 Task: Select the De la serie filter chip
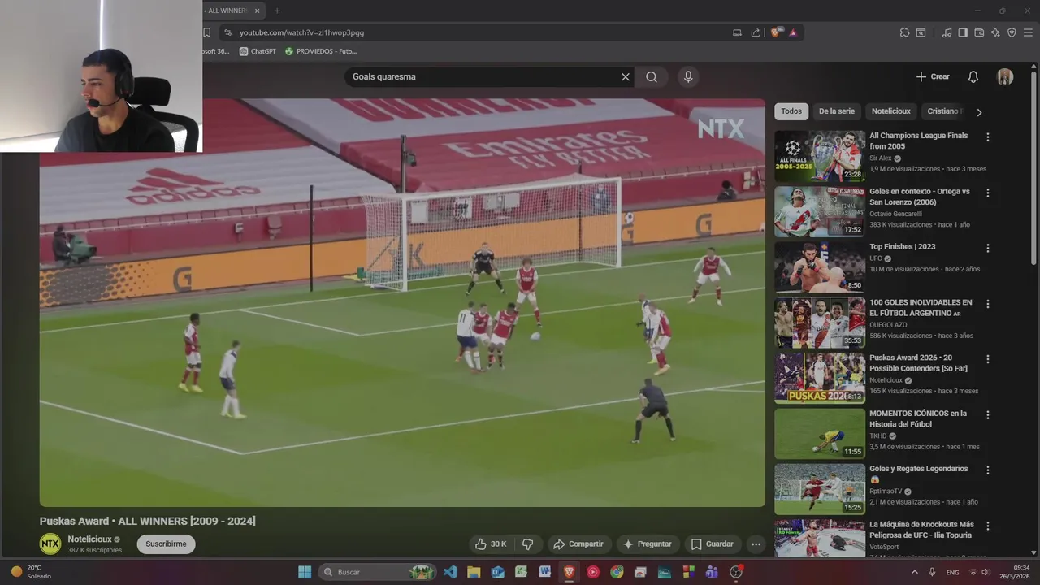[x=837, y=111]
